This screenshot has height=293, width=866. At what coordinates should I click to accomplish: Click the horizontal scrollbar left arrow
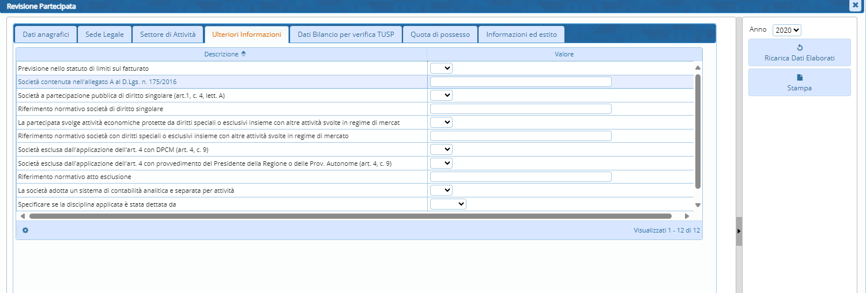pos(22,216)
